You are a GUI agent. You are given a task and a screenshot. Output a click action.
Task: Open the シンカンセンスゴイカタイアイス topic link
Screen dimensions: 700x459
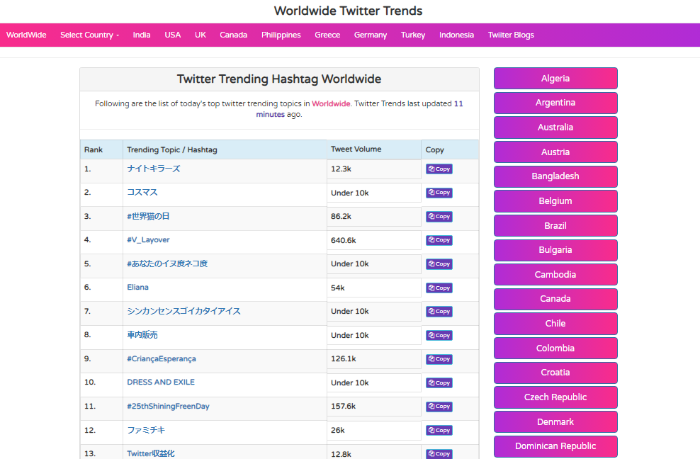[x=184, y=311]
